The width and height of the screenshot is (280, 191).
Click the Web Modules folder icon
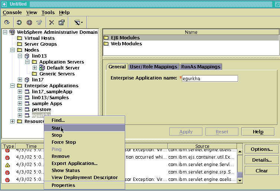(106, 43)
